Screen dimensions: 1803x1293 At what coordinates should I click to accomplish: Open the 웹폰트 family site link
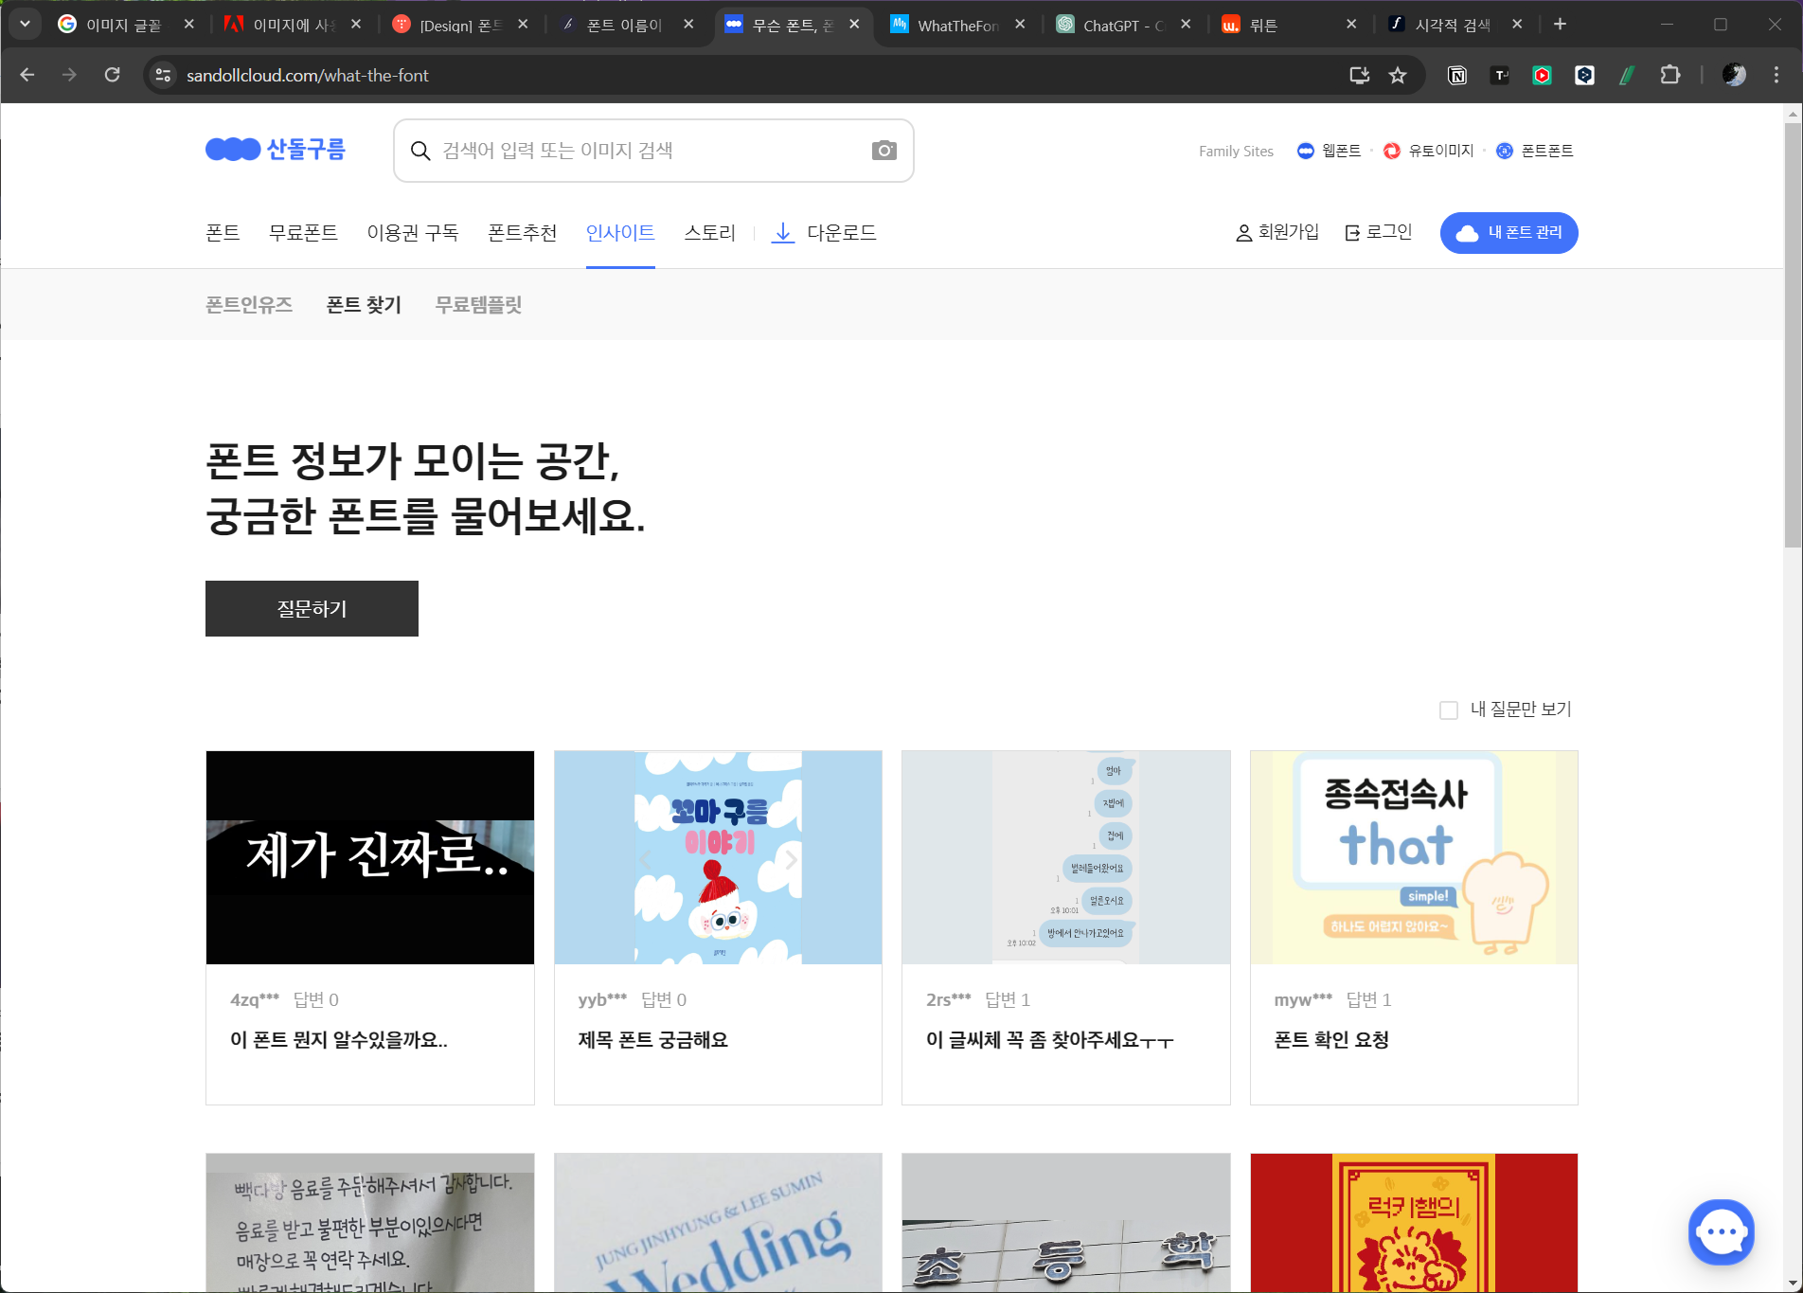pyautogui.click(x=1330, y=151)
